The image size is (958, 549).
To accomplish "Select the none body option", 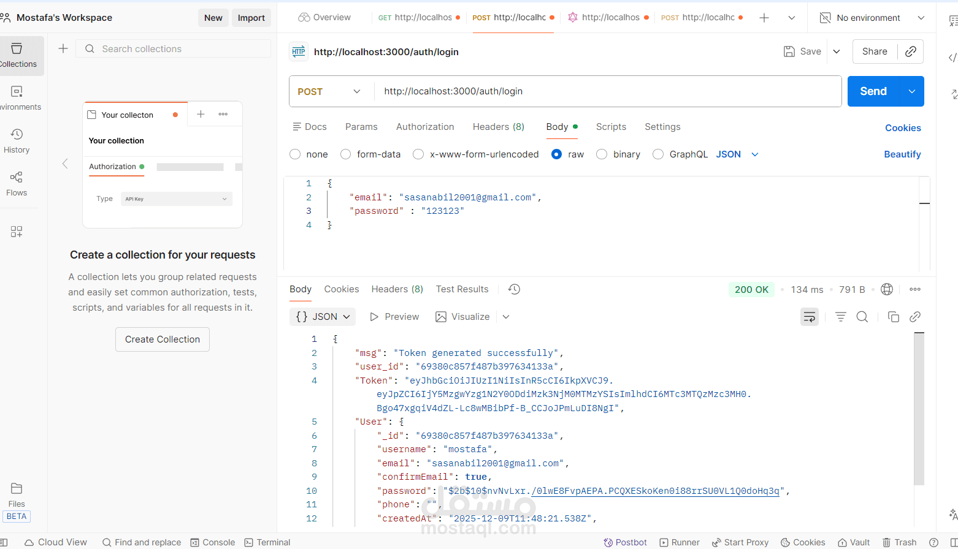I will tap(295, 154).
